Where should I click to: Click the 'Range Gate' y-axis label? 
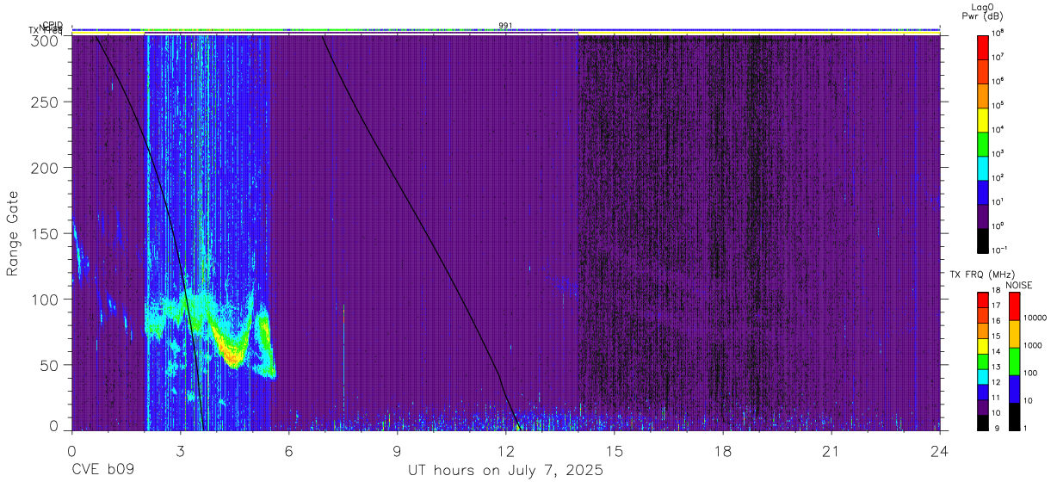tap(13, 232)
